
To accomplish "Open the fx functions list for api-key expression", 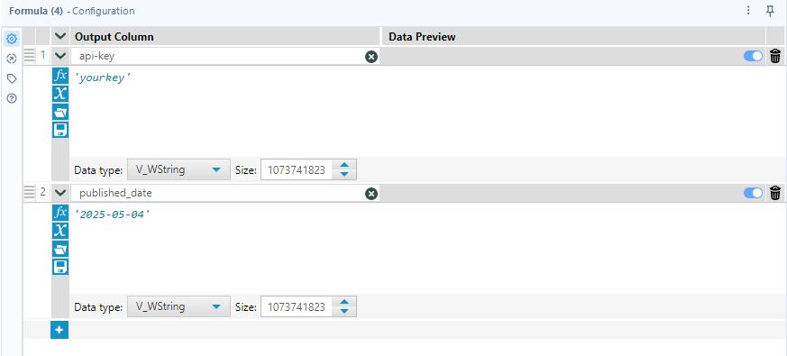I will [60, 76].
